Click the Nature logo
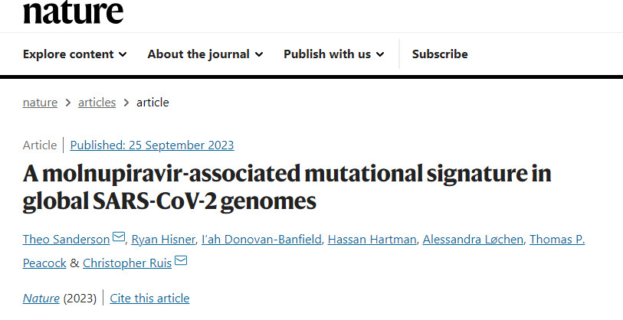Viewport: 623px width, 320px height. (73, 11)
